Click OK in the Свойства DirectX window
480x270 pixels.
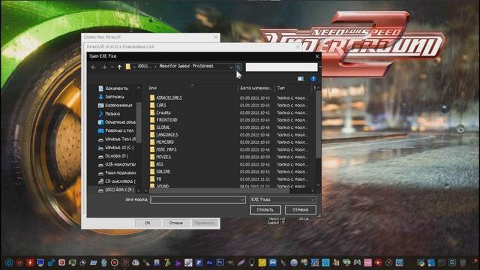(148, 223)
